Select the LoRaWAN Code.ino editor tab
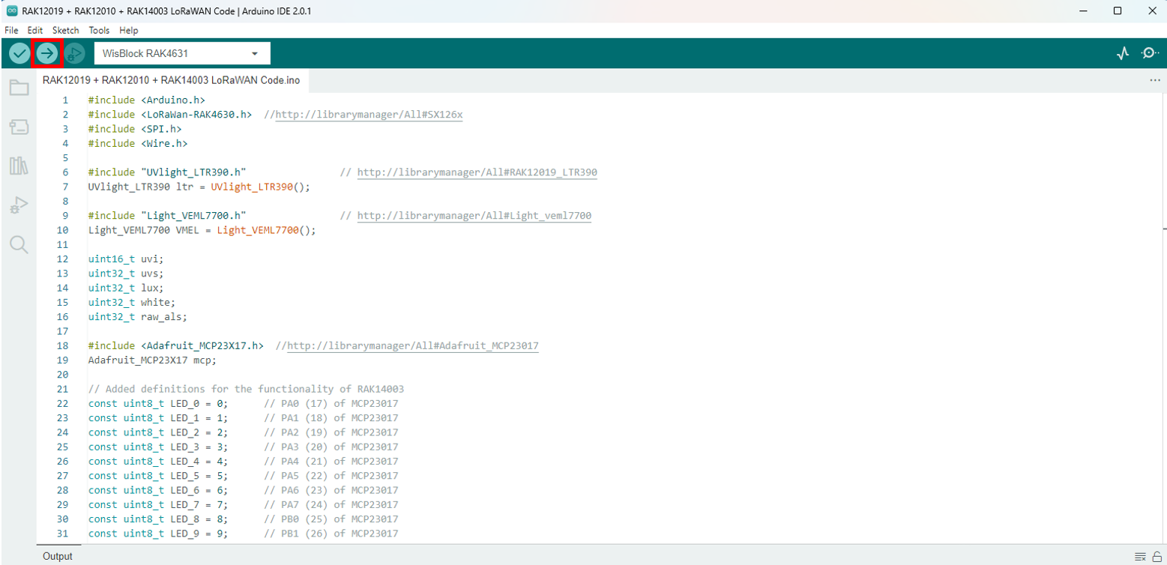 (172, 80)
